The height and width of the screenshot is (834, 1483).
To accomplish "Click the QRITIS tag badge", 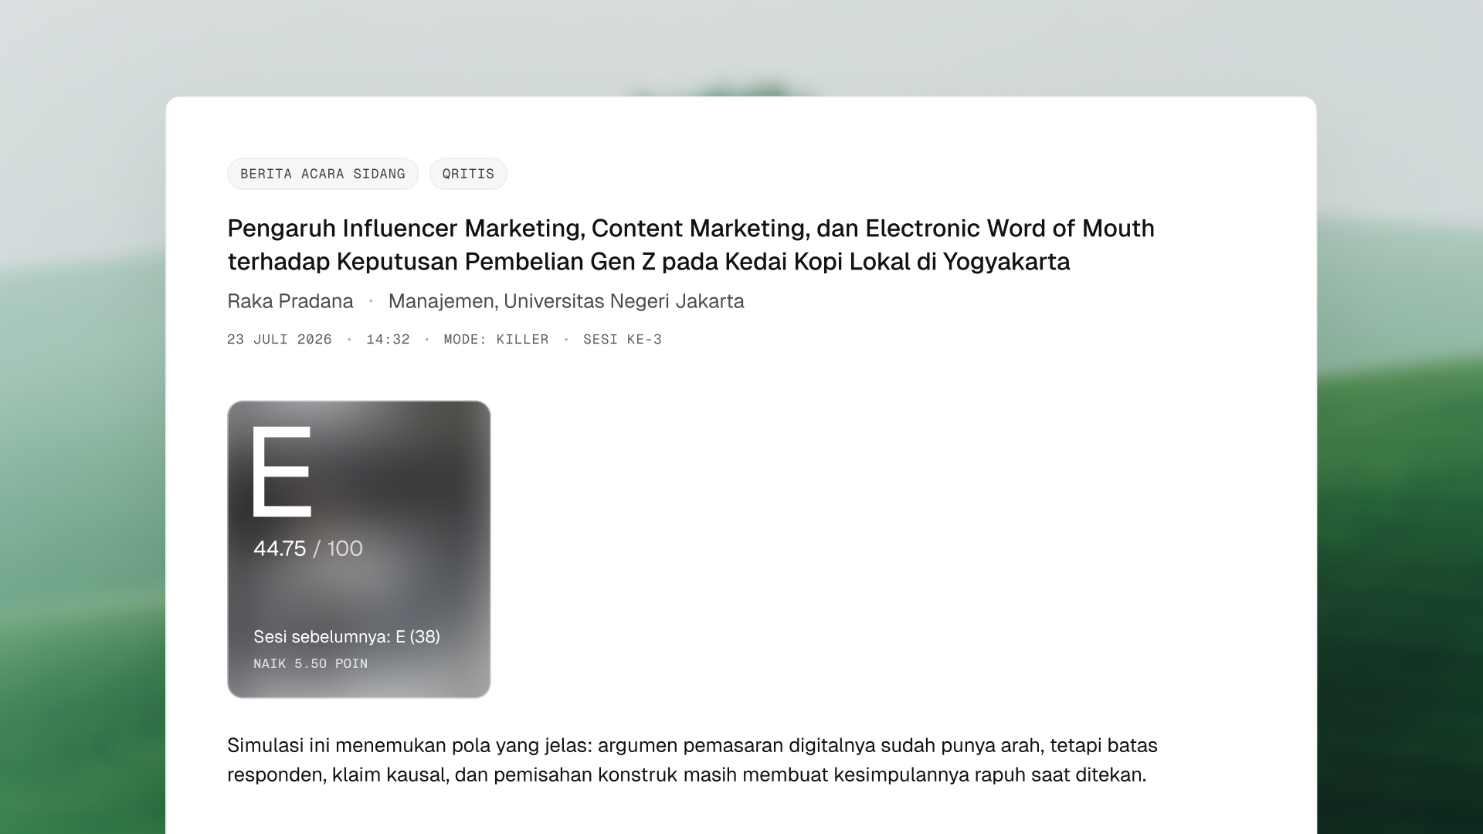I will pyautogui.click(x=468, y=174).
